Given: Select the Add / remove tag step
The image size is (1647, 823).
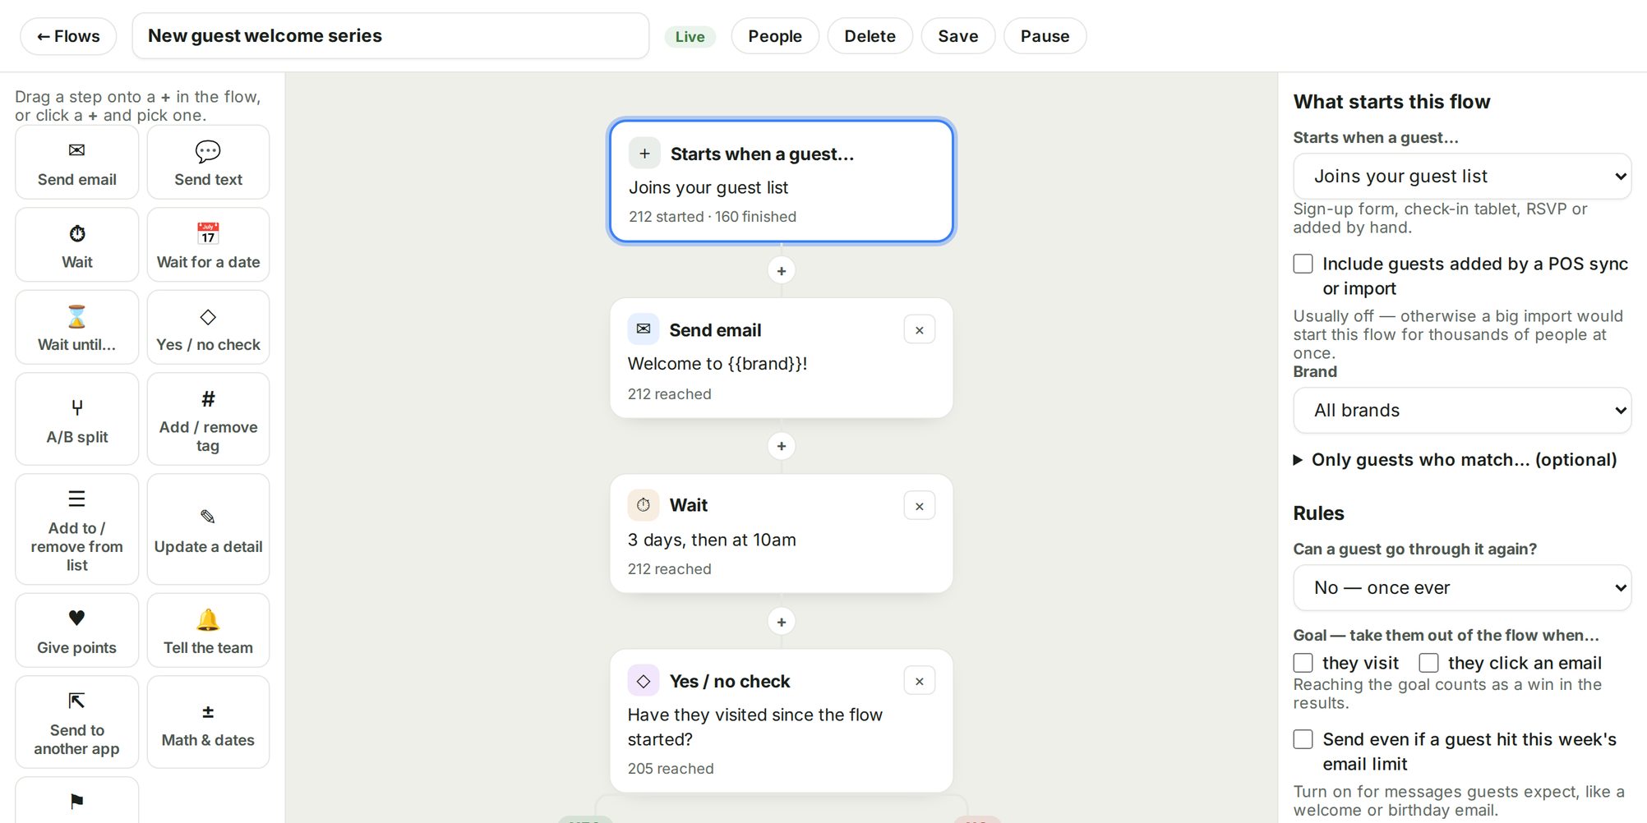Looking at the screenshot, I should click(x=208, y=419).
